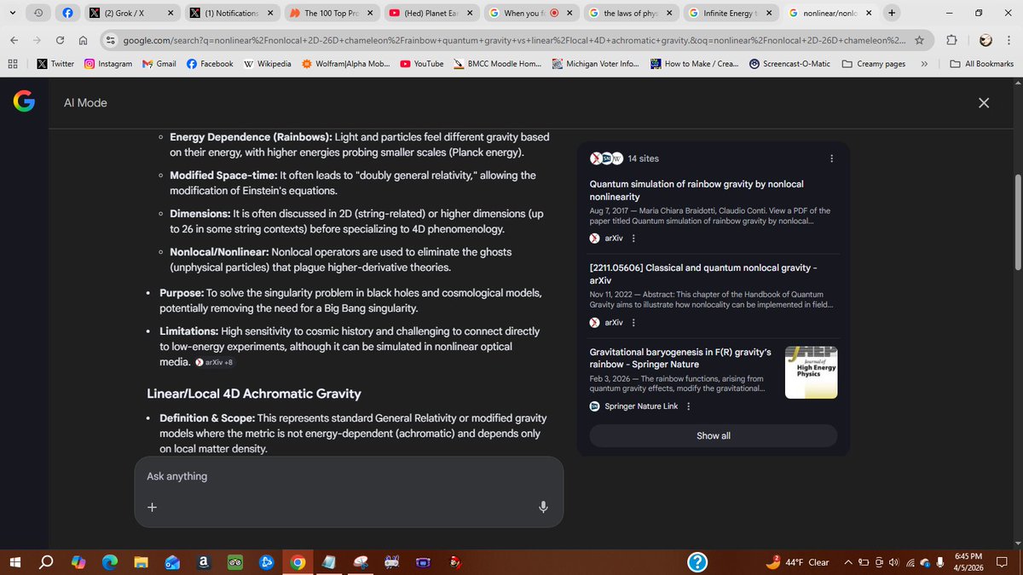This screenshot has width=1023, height=575.
Task: Open the Tripadvisor taskbar icon
Action: 234,562
